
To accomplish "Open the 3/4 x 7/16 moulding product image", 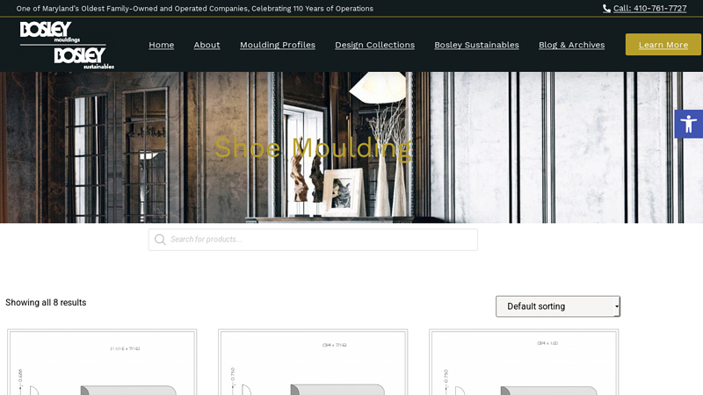I will click(313, 364).
